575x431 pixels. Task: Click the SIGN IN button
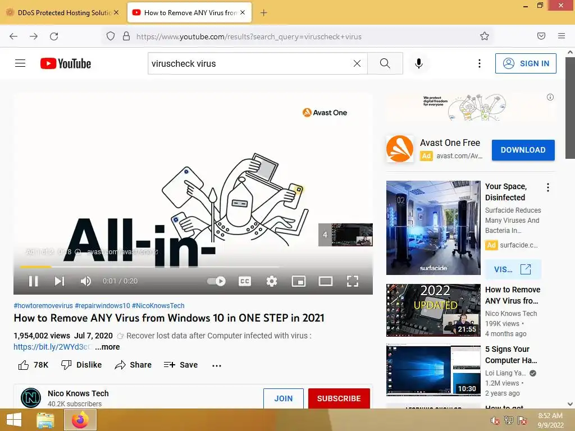coord(526,63)
